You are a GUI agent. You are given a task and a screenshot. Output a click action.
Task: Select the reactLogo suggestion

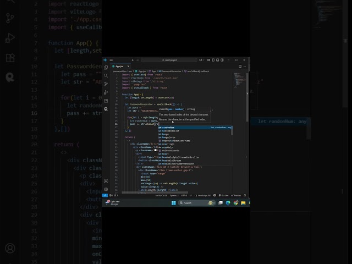pos(195,144)
